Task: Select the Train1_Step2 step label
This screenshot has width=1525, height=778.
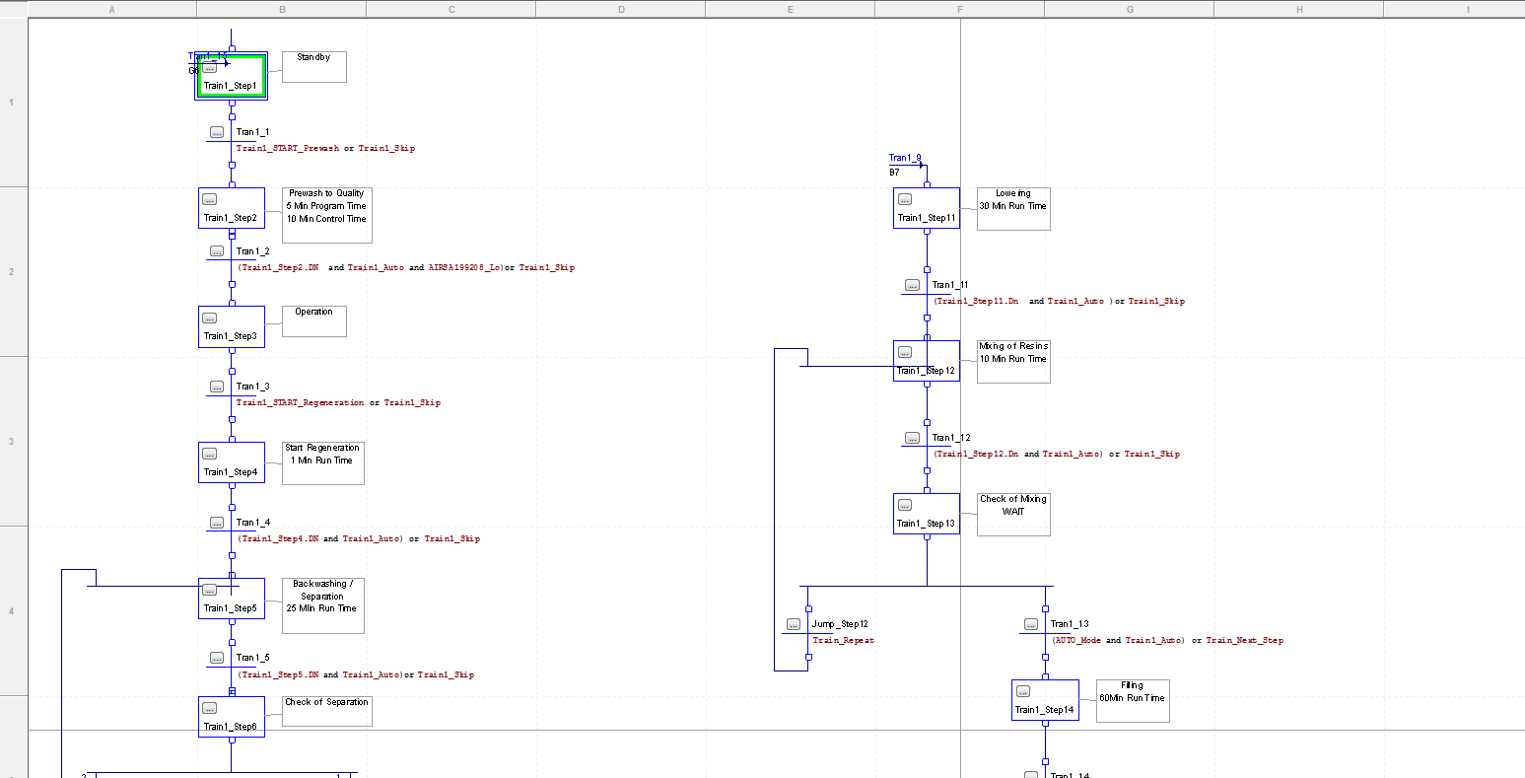Action: (x=230, y=218)
